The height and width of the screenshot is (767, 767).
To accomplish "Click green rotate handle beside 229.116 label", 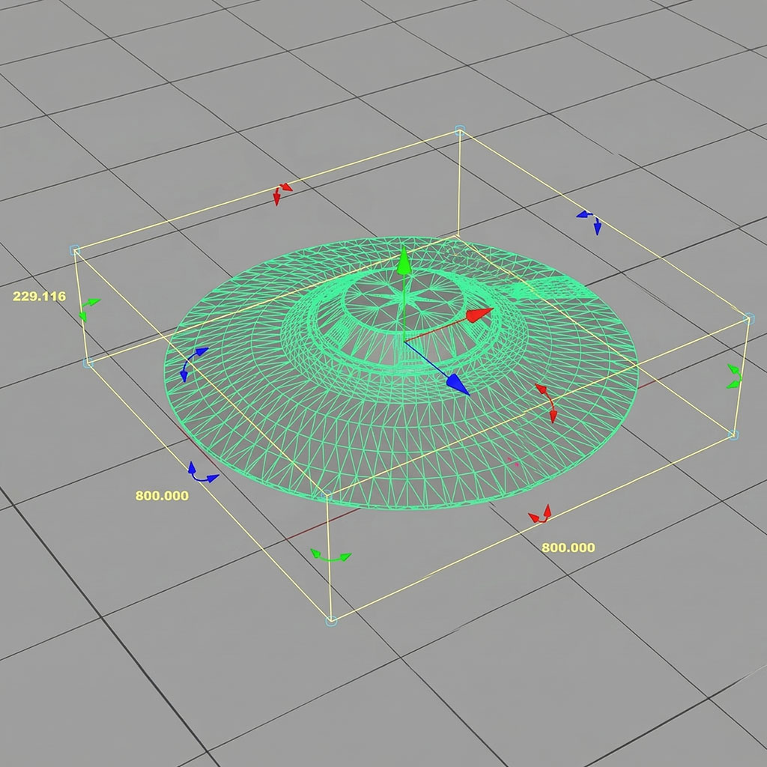I will click(88, 309).
